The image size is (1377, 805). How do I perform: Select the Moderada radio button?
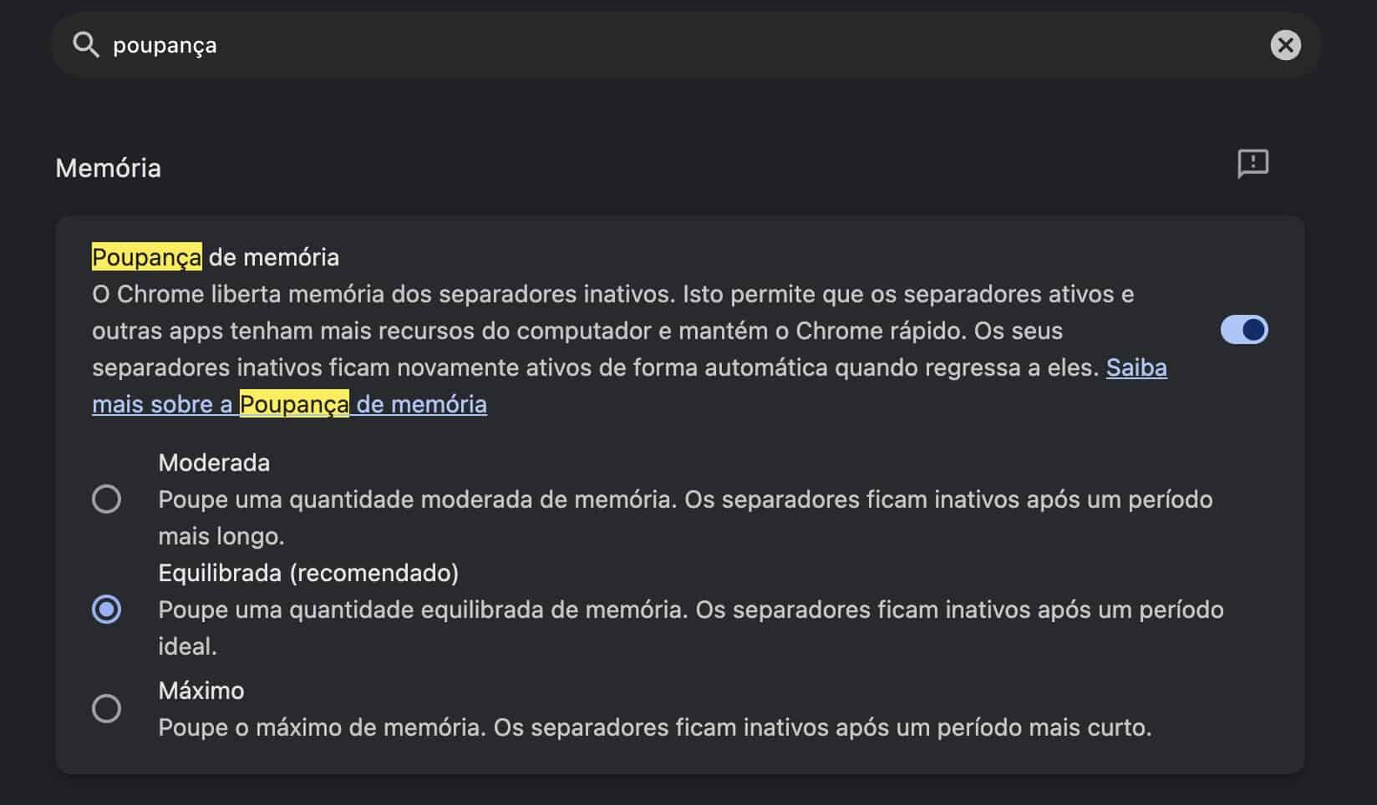pyautogui.click(x=106, y=499)
